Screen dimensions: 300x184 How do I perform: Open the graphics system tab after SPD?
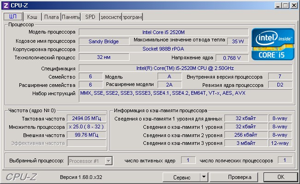[x=111, y=17]
